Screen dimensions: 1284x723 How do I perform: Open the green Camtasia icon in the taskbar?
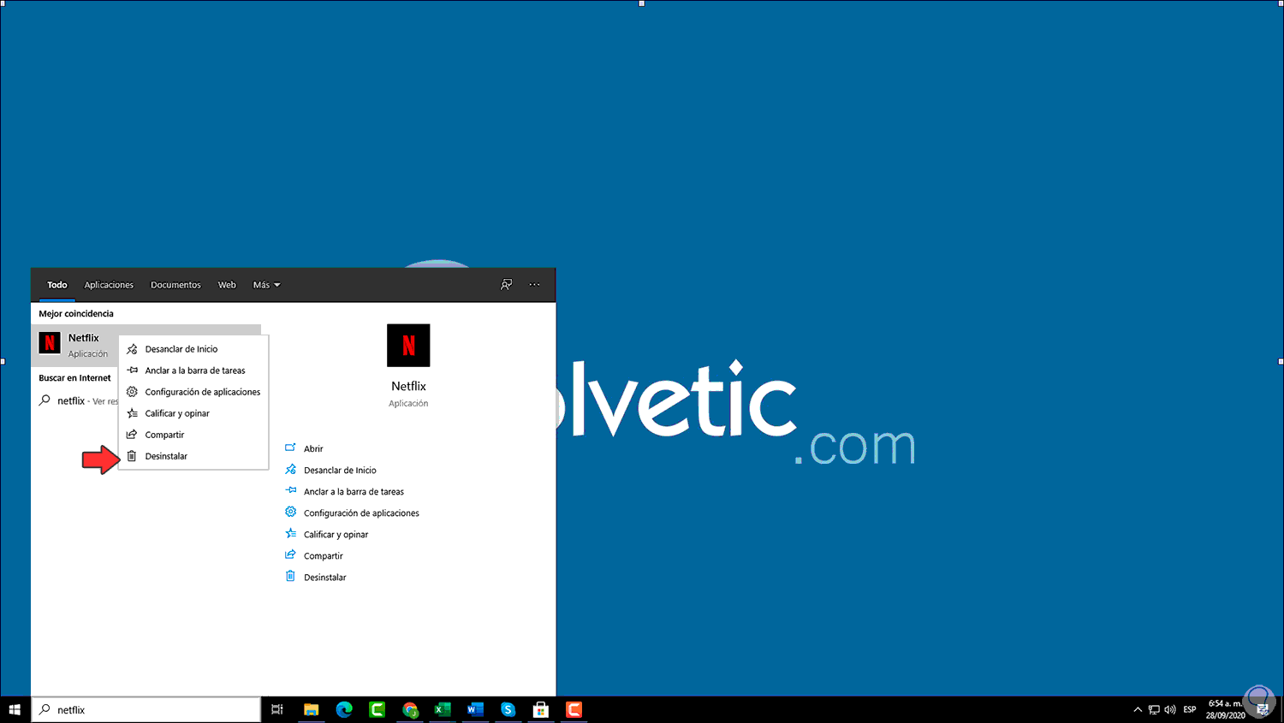click(377, 709)
